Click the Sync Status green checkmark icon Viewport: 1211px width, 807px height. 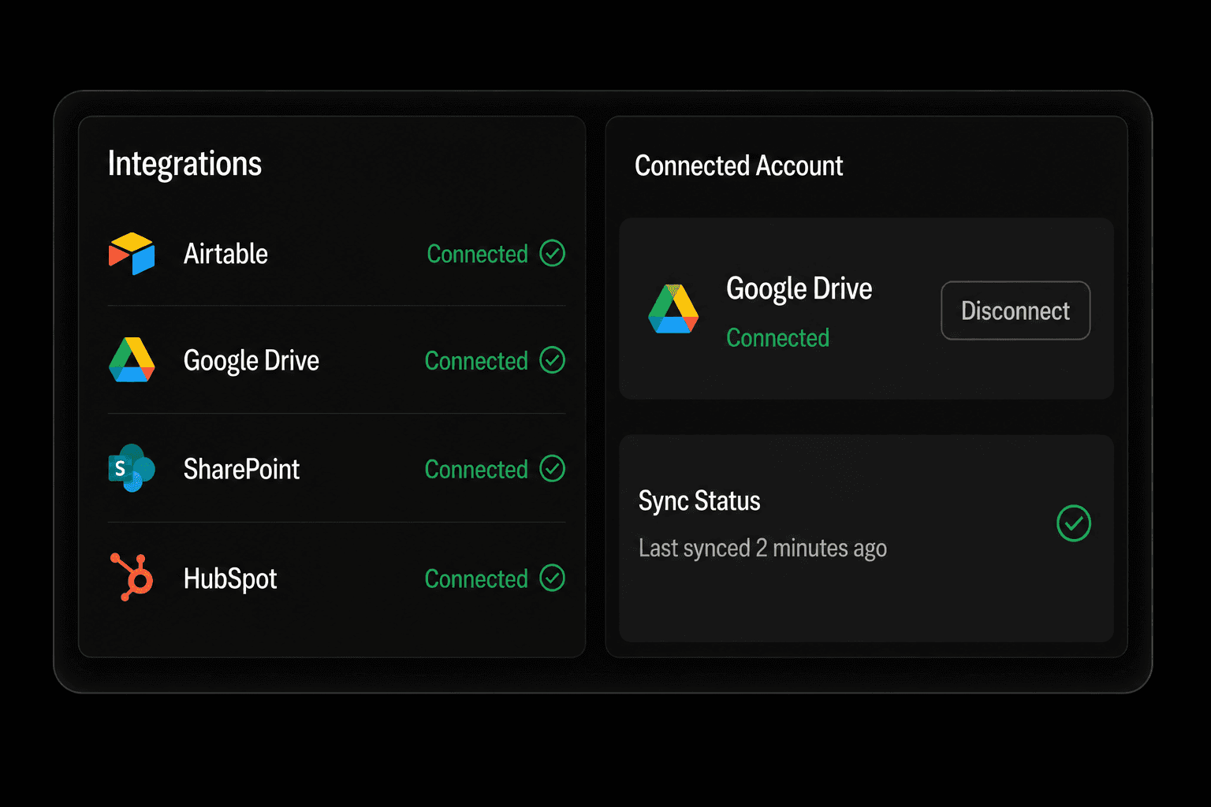coord(1074,523)
